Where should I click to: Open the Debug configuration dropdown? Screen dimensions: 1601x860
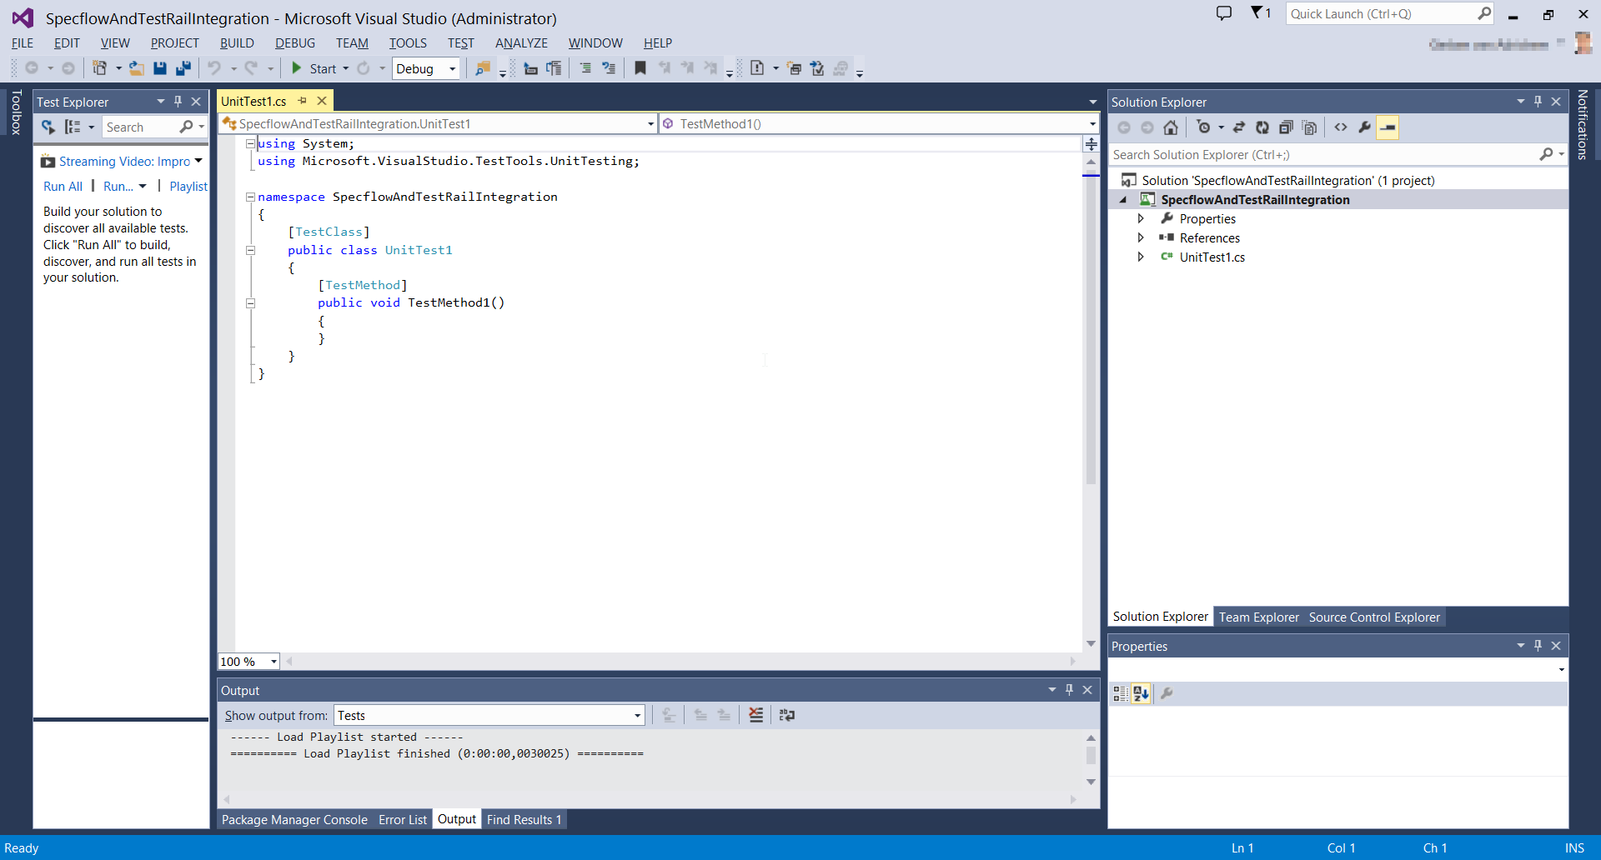426,68
